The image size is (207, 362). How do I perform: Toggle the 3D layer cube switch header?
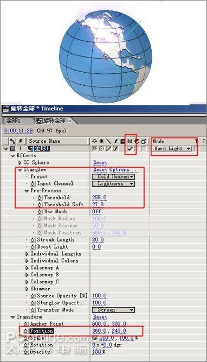(x=144, y=141)
